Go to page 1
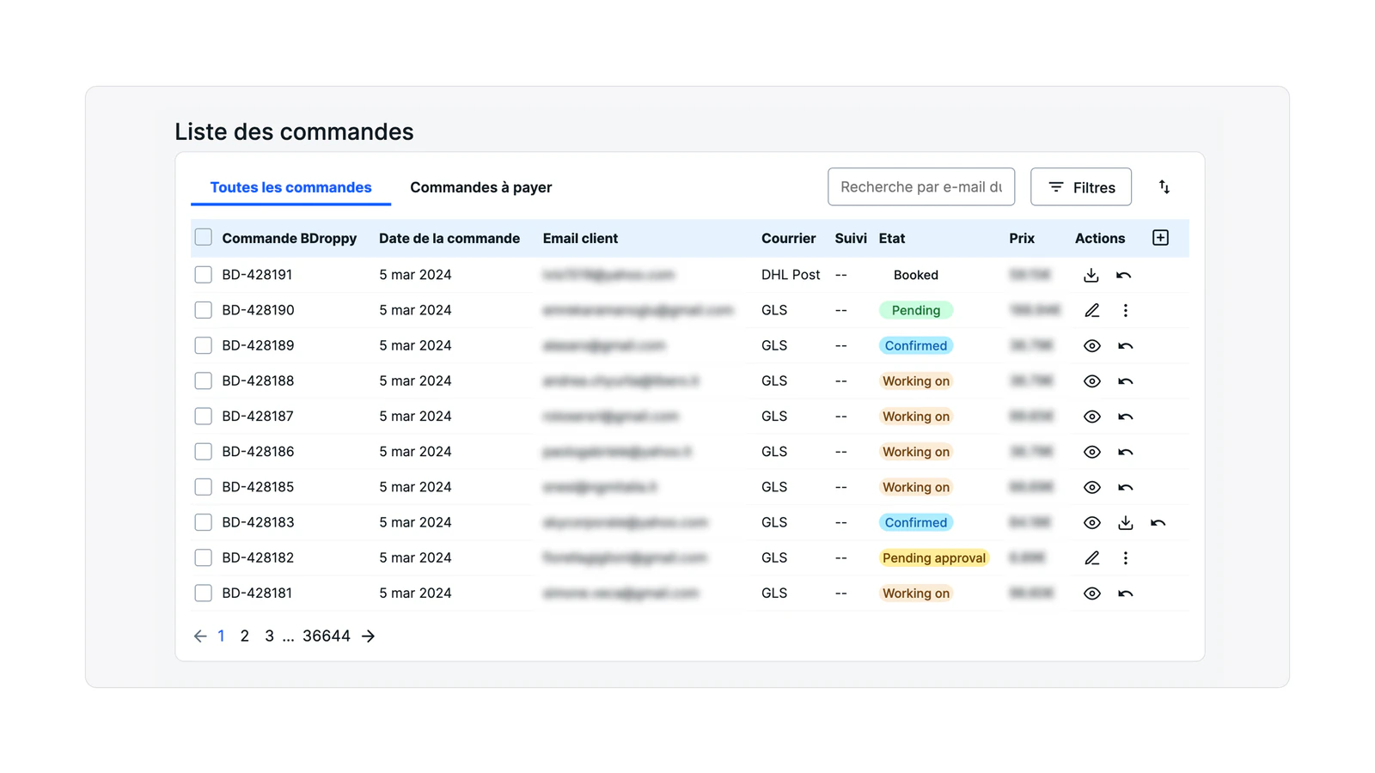This screenshot has height=773, width=1375. [221, 636]
